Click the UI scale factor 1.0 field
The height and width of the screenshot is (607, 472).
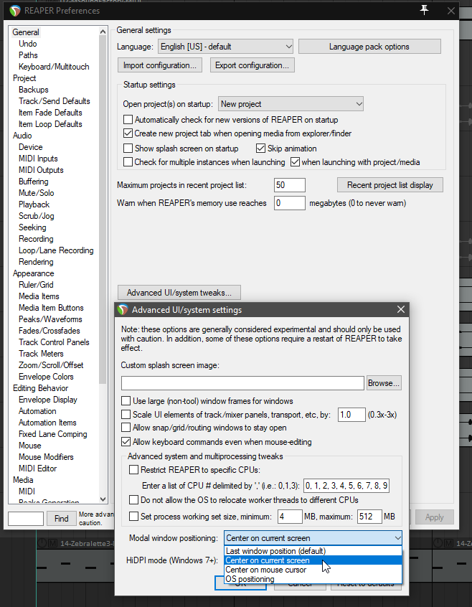[x=351, y=415]
